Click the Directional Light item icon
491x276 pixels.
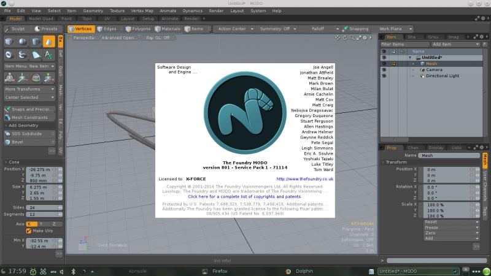click(422, 76)
